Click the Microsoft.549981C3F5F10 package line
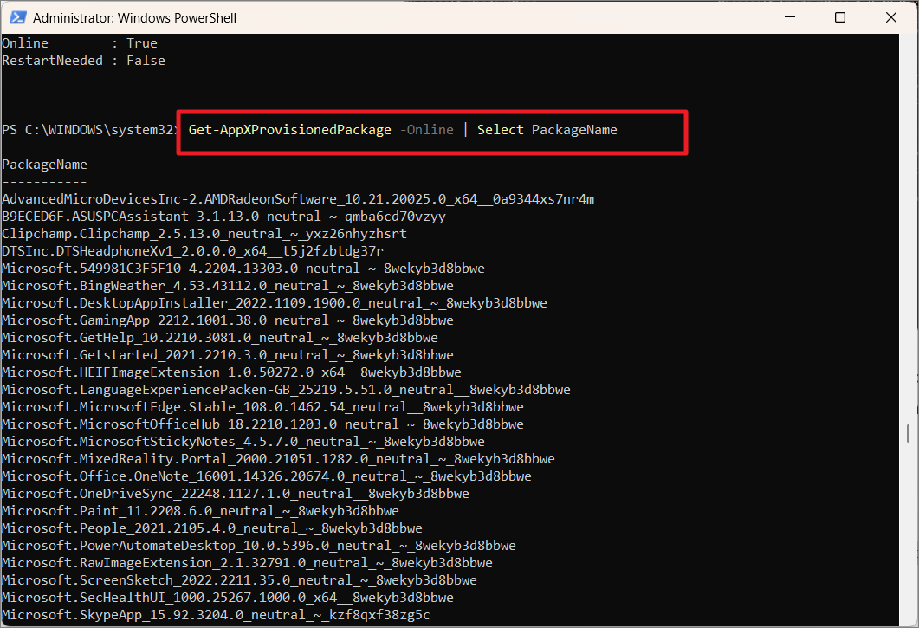 click(x=243, y=269)
